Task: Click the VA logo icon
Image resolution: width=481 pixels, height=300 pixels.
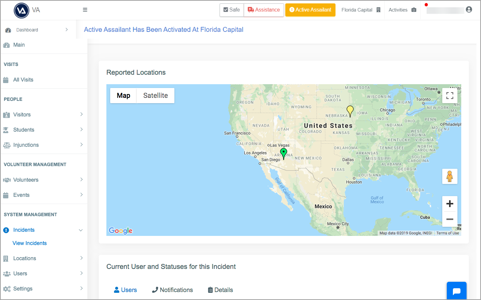Action: tap(22, 10)
